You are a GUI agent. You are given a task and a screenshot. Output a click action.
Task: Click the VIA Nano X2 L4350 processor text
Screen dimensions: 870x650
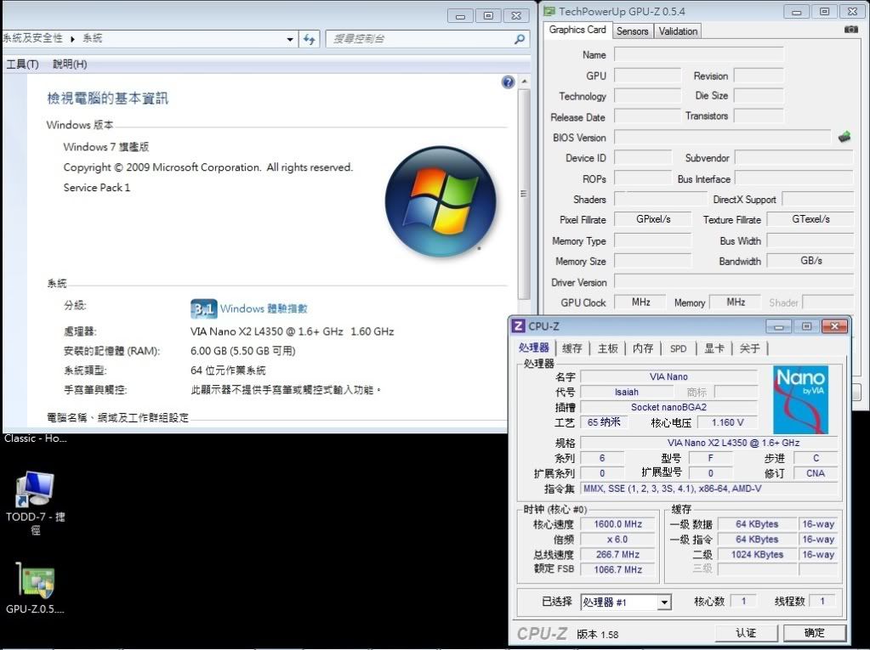[x=292, y=331]
